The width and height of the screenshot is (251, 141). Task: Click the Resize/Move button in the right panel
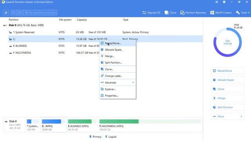pyautogui.click(x=227, y=71)
